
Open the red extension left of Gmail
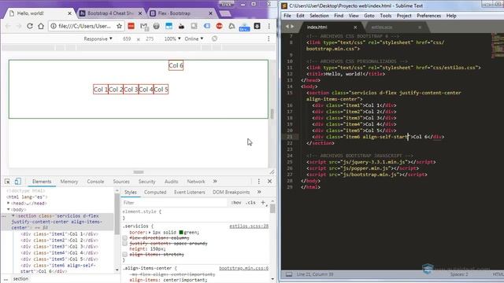(x=132, y=26)
